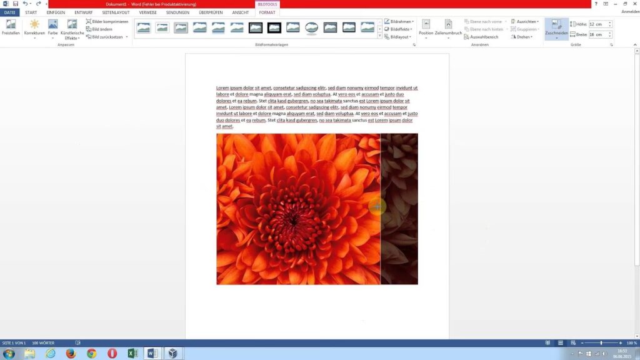This screenshot has width=640, height=360.
Task: Open the EINFÜGEN ribbon tab
Action: tap(56, 12)
